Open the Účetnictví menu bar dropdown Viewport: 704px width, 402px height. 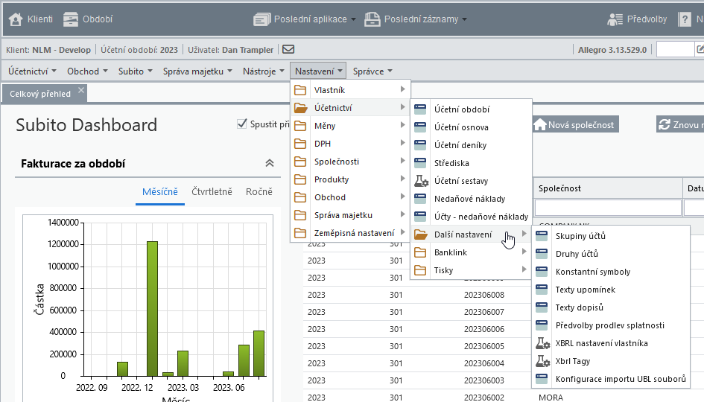pos(32,71)
